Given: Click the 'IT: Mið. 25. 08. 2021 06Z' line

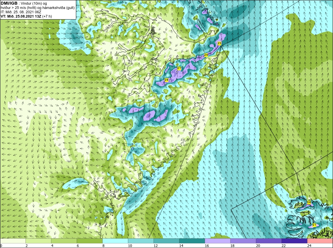Looking at the screenshot, I should click(21, 12).
